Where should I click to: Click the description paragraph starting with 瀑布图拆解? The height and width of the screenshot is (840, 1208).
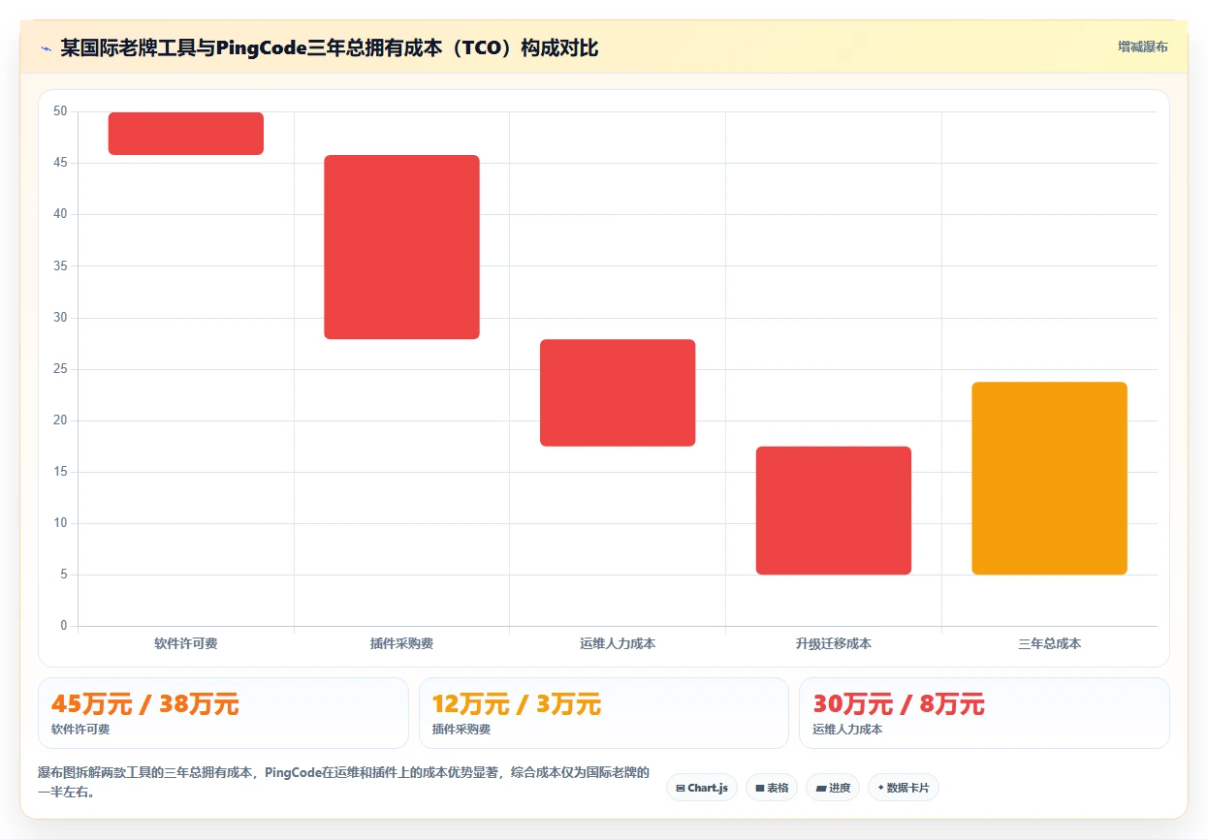(344, 782)
